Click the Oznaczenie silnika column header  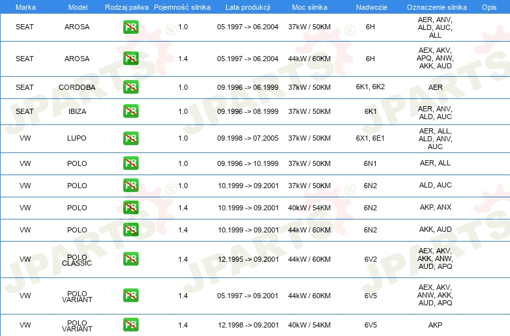click(435, 7)
